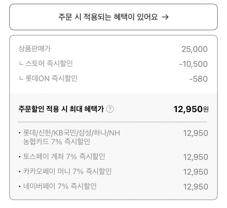
Task: Click the -580 롯데ON discount amount
Action: (198, 79)
